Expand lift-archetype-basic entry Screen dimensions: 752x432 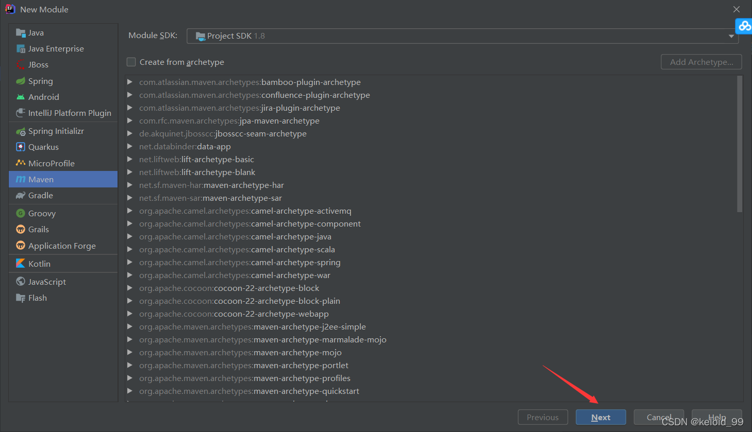130,160
